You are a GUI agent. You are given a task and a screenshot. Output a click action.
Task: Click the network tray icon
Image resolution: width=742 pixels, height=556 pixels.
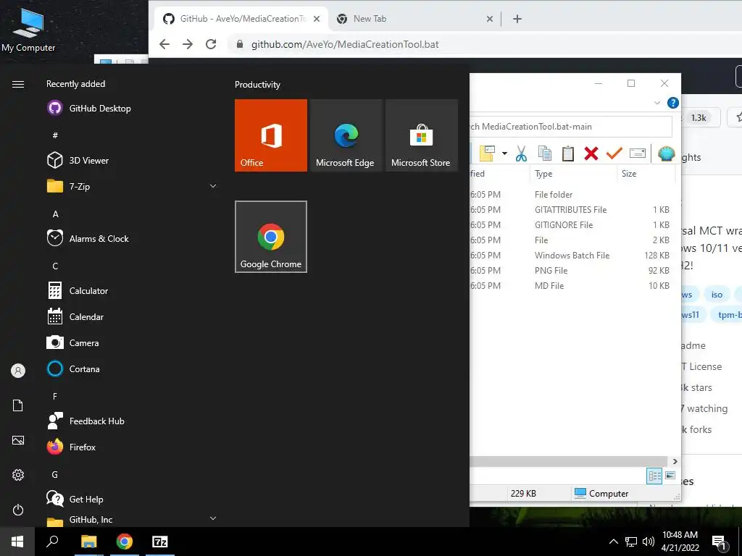pyautogui.click(x=631, y=542)
